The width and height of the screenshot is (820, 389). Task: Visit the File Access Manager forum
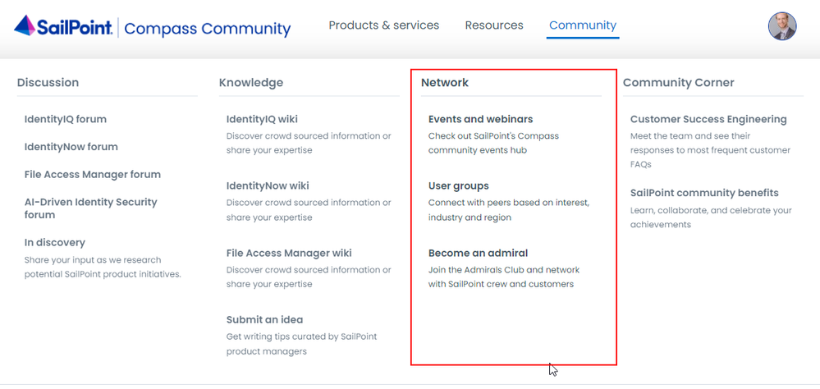tap(92, 174)
